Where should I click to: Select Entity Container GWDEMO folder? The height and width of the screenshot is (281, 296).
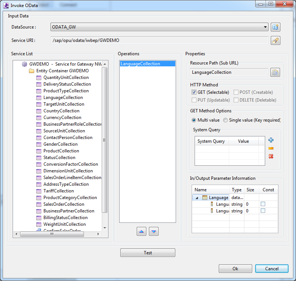(62, 71)
